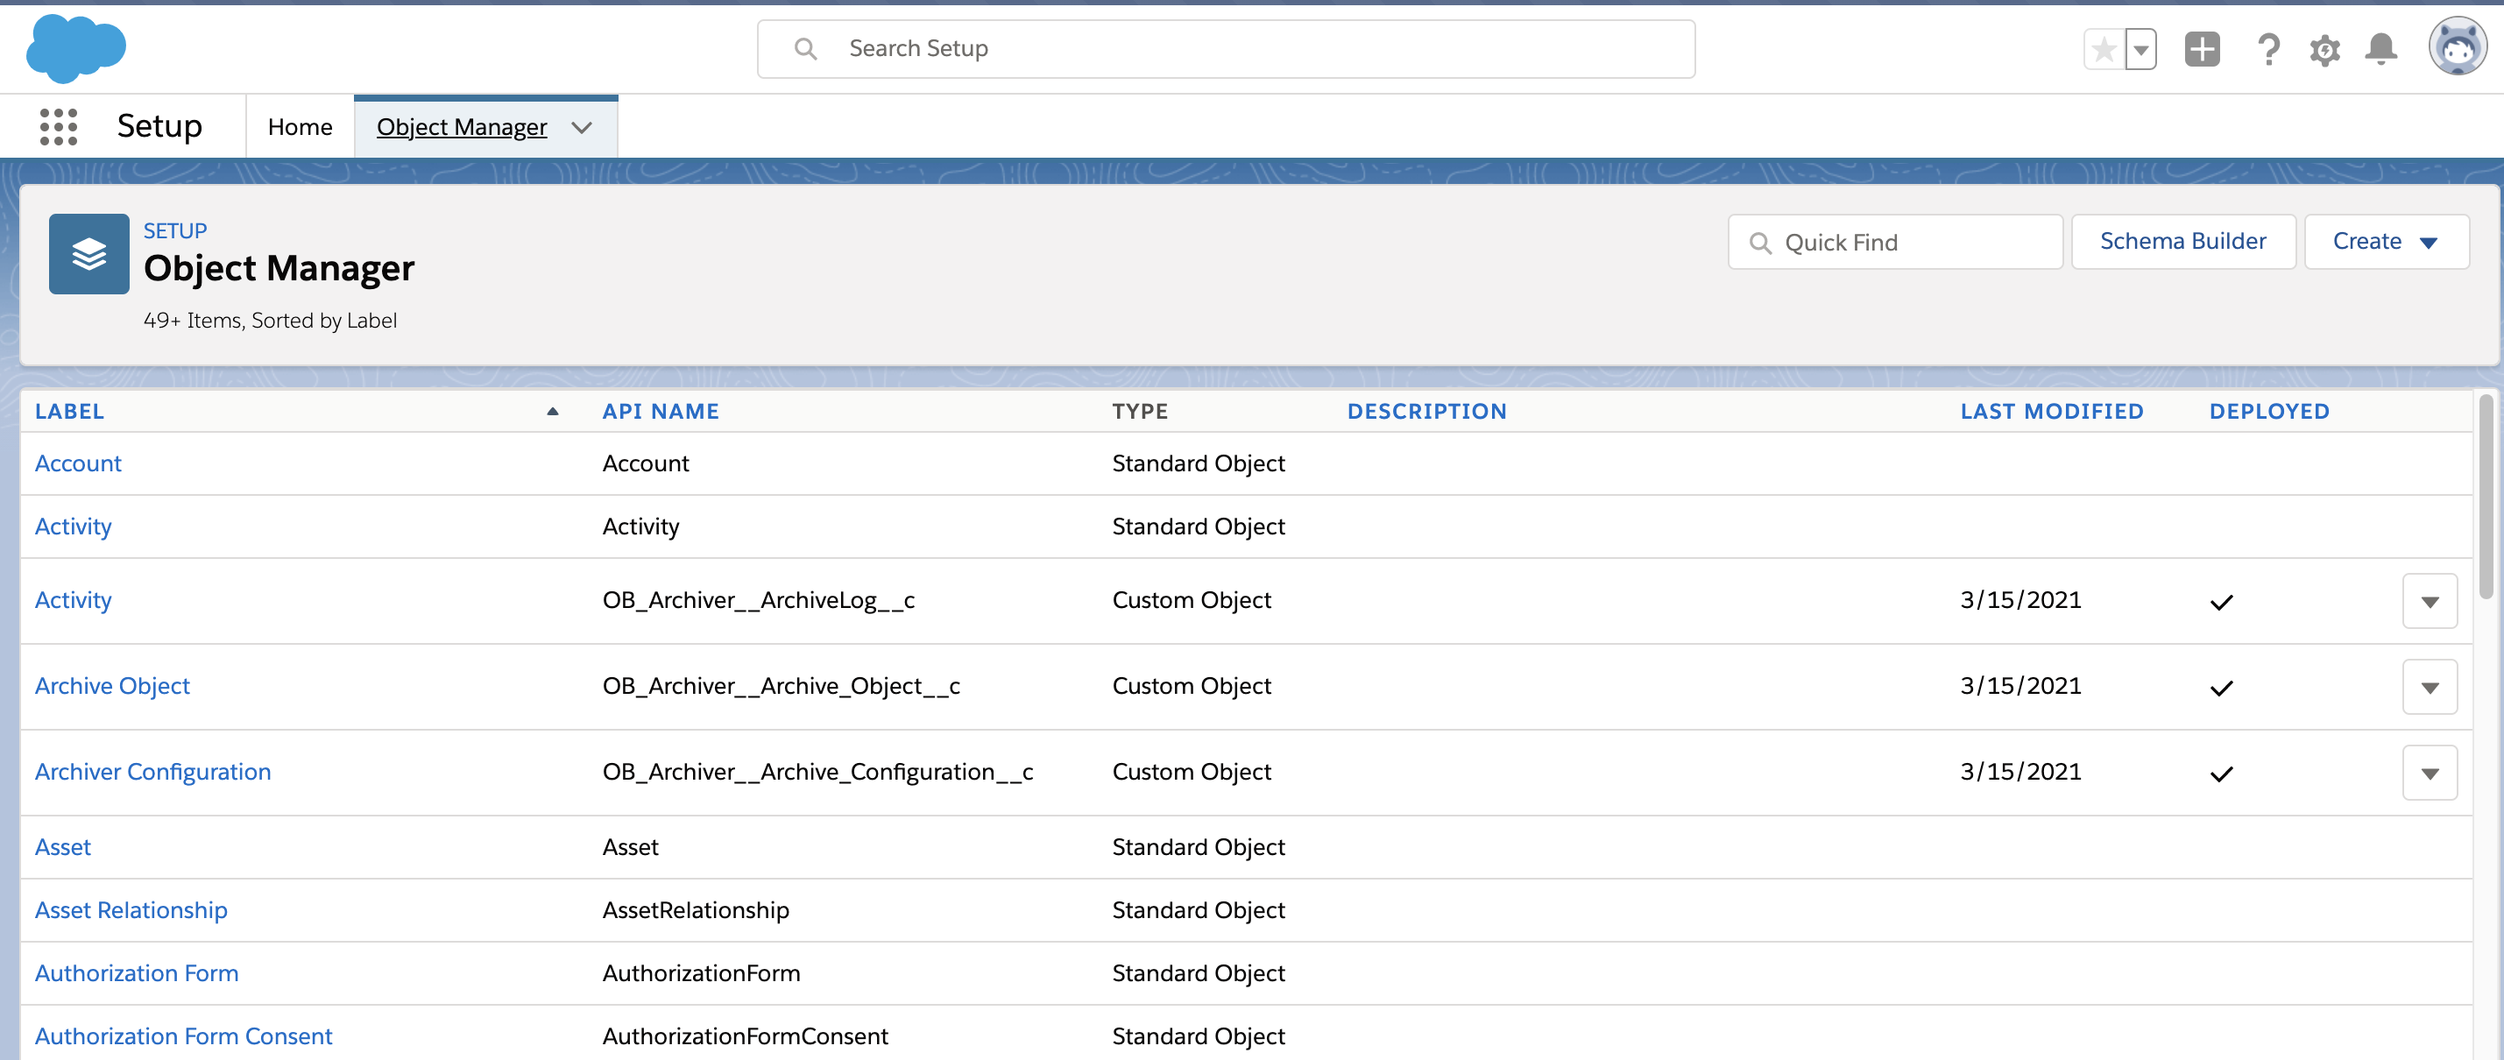
Task: Open the Help question mark icon
Action: (2267, 48)
